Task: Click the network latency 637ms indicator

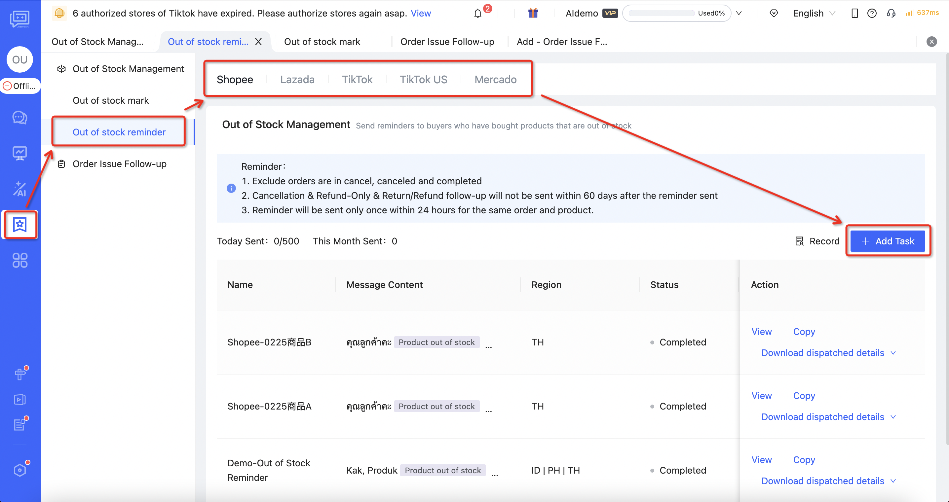Action: [922, 13]
